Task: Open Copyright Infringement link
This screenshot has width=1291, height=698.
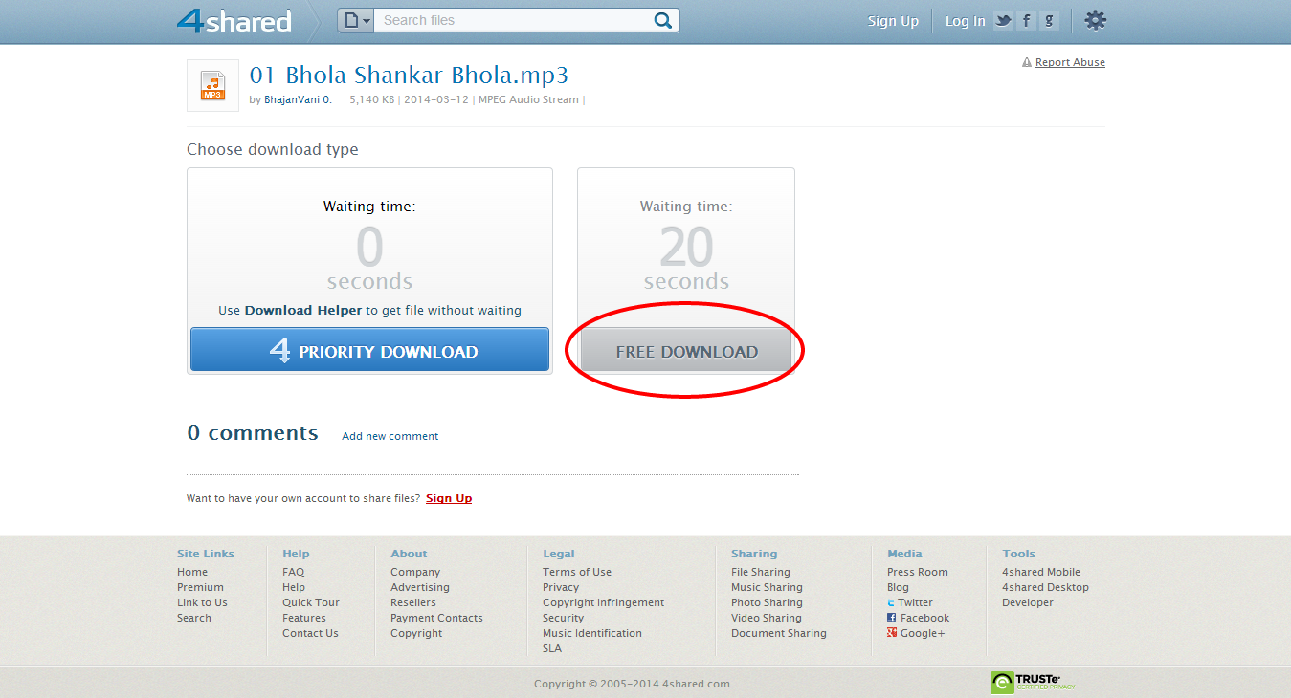Action: (x=603, y=602)
